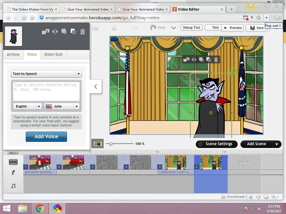Open the address bar history dropdown arrow
The width and height of the screenshot is (286, 214).
point(266,18)
